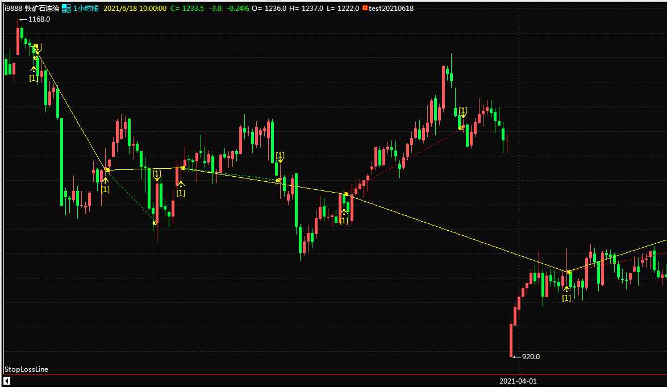The height and width of the screenshot is (387, 667).
Task: Click the rightmost yellow up-arrow signal marker
Action: [x=566, y=289]
